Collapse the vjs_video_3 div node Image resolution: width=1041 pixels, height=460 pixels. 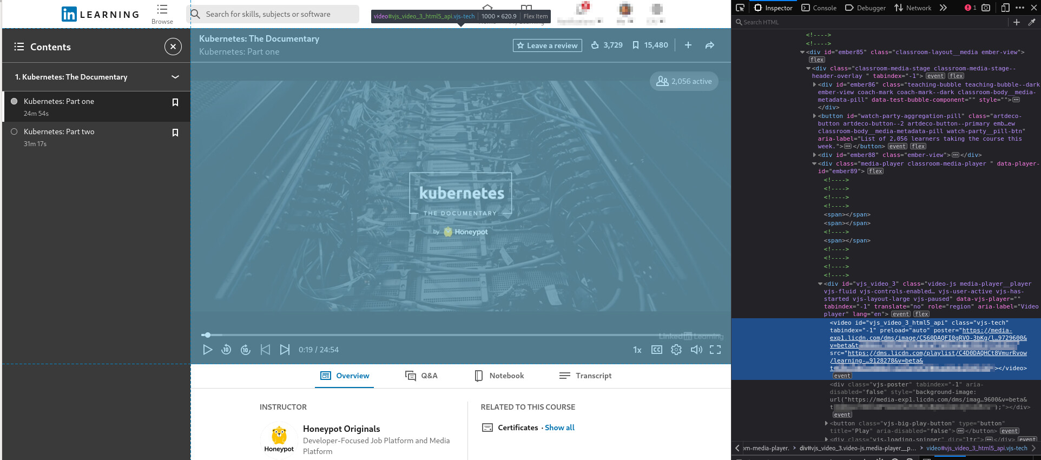point(820,284)
